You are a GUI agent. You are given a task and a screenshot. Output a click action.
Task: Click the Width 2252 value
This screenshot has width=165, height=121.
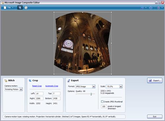(38, 103)
